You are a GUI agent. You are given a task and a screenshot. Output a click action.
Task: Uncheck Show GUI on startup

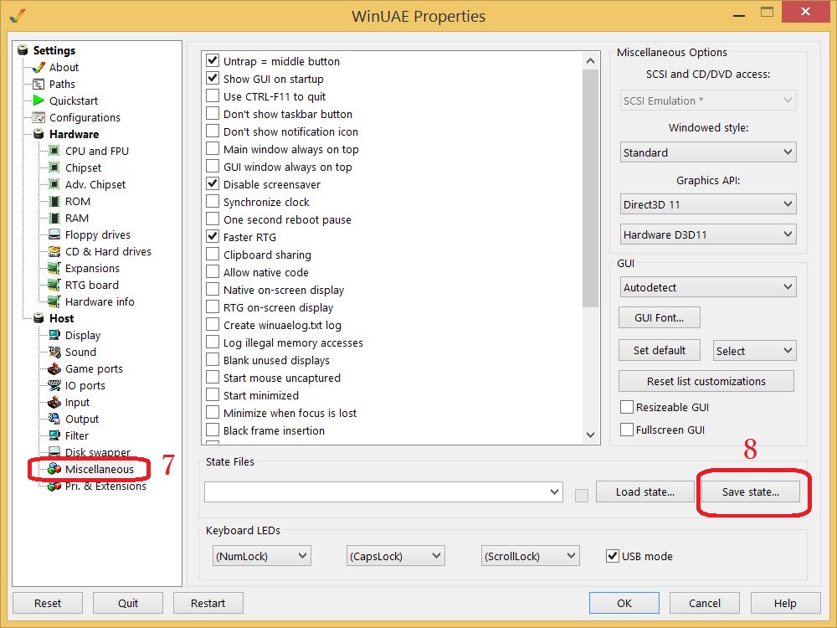coord(213,79)
